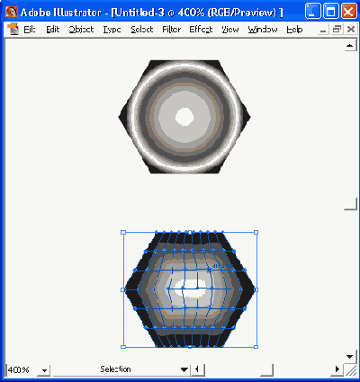Open the Selection status bar popup arrow
This screenshot has width=360, height=382.
184,369
